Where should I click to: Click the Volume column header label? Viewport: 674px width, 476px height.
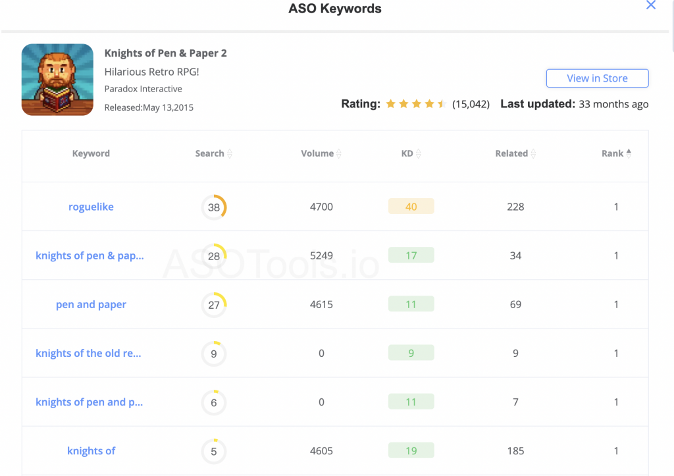point(317,153)
